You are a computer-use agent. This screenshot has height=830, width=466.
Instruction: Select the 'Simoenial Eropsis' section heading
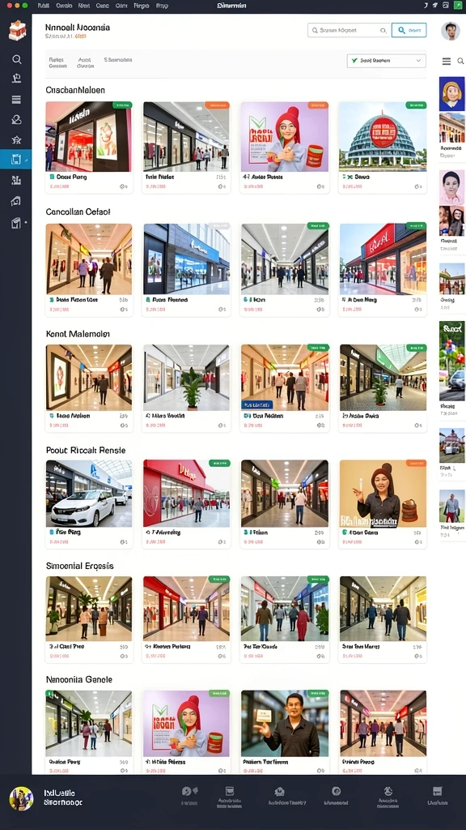point(80,566)
